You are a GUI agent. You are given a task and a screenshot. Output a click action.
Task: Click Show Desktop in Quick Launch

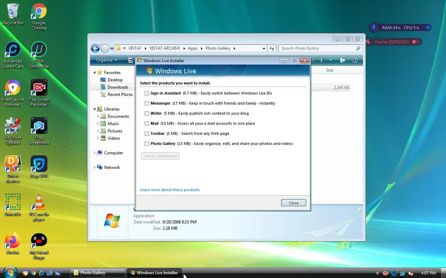(49, 273)
